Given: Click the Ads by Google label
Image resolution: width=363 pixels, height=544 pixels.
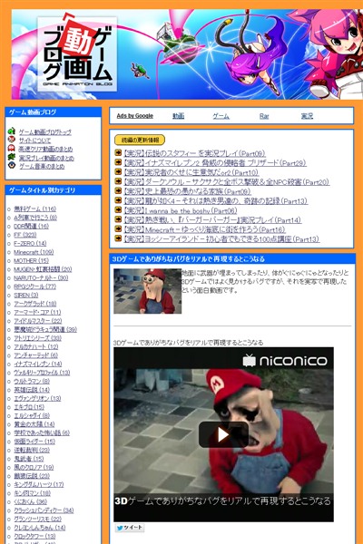Looking at the screenshot, I should [135, 116].
